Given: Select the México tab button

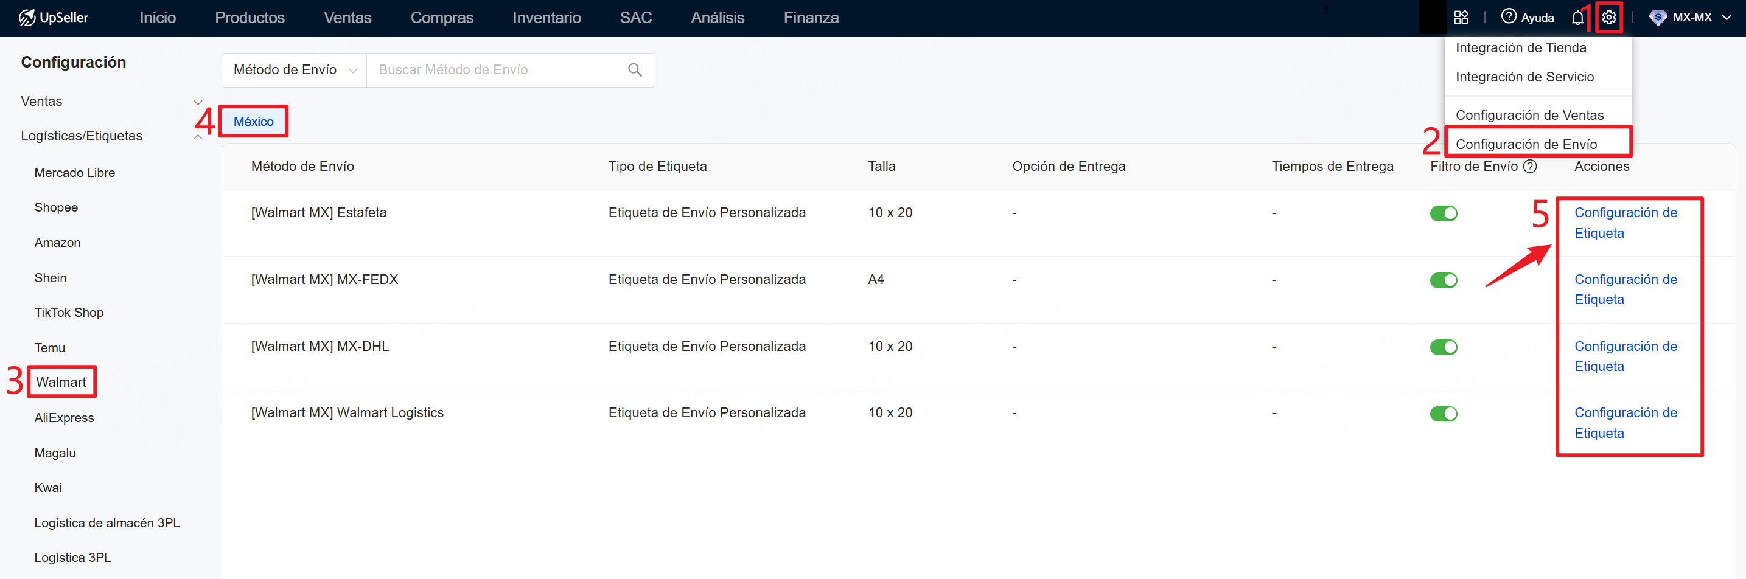Looking at the screenshot, I should pos(254,121).
